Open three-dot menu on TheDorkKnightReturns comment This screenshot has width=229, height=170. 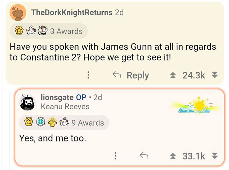point(88,75)
